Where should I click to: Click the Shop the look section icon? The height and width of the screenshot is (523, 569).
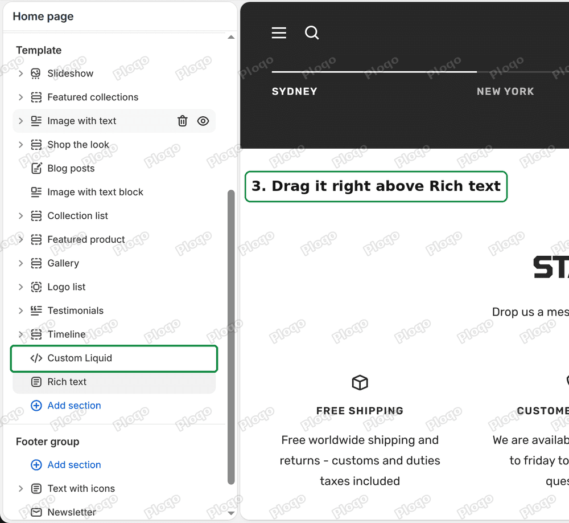[x=36, y=145]
